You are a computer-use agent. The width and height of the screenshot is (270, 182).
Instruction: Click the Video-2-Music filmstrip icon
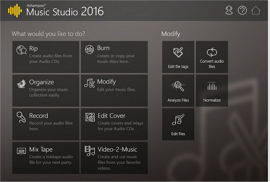coord(90,151)
